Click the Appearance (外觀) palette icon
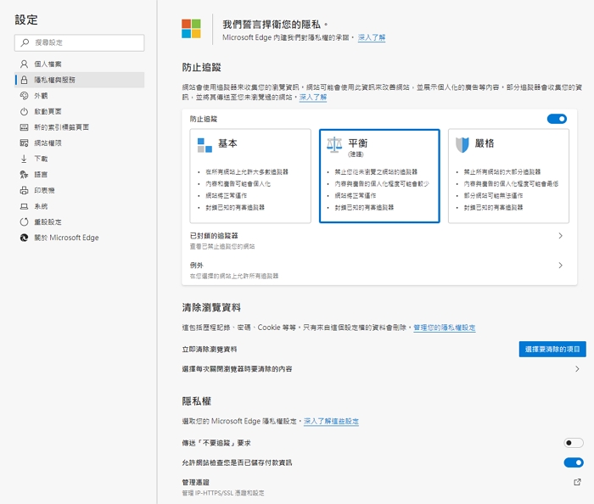This screenshot has height=504, width=594. (24, 96)
